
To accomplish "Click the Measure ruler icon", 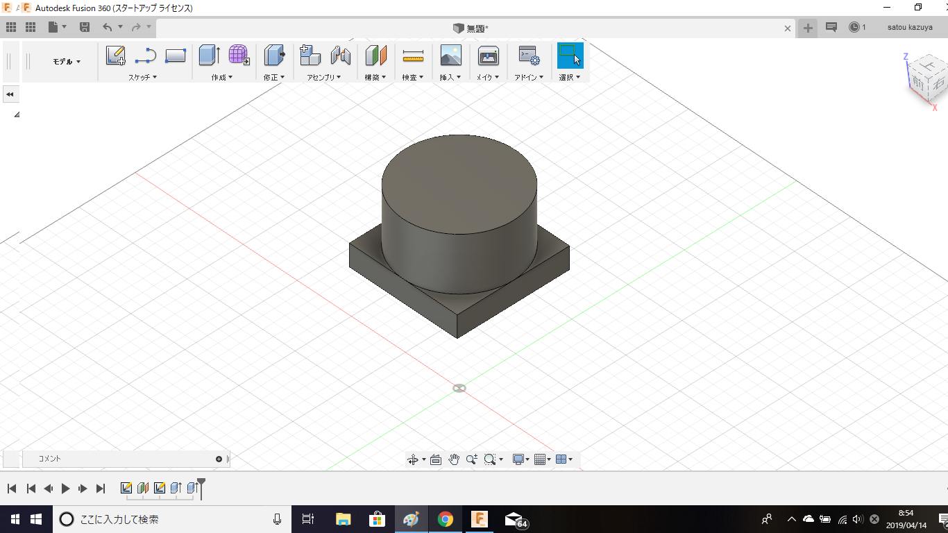I will [413, 56].
